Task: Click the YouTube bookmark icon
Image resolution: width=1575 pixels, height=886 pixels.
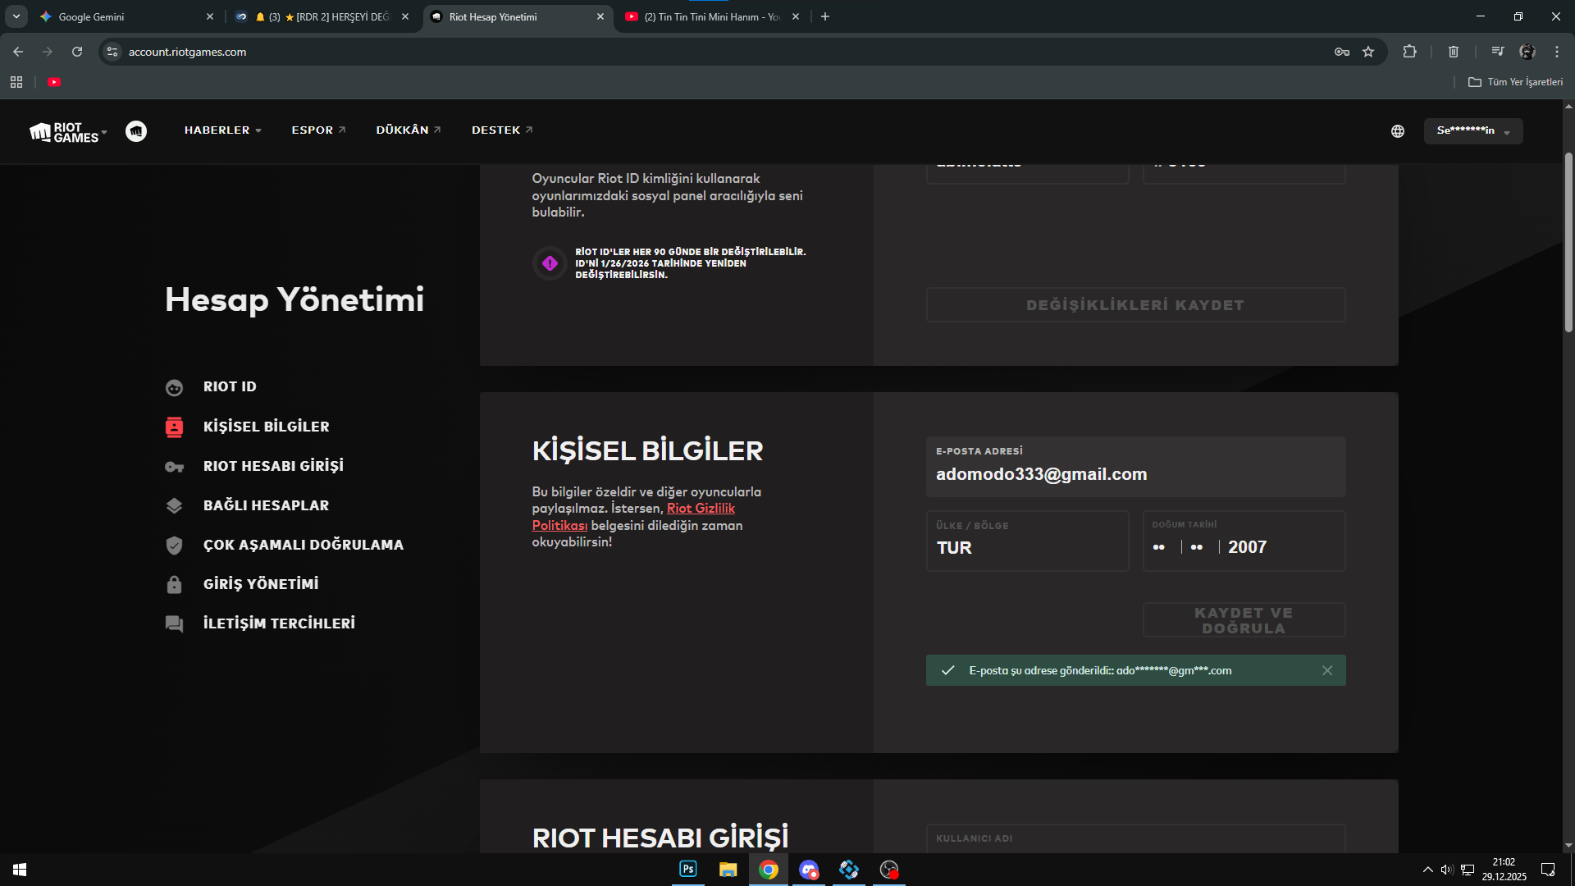Action: (54, 82)
